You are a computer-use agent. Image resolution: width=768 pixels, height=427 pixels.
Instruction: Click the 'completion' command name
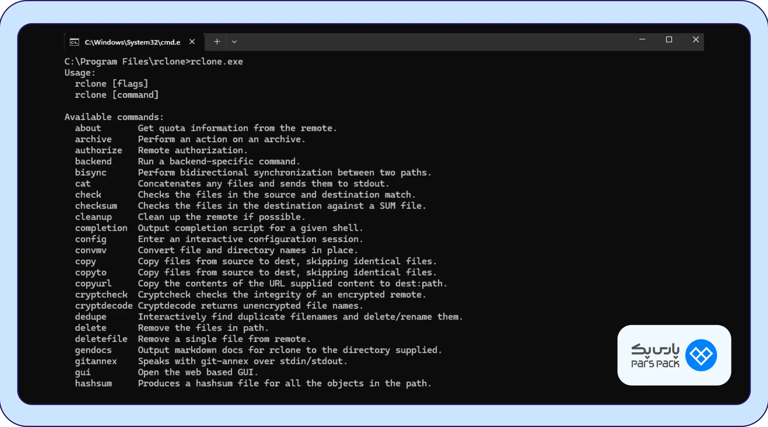101,228
